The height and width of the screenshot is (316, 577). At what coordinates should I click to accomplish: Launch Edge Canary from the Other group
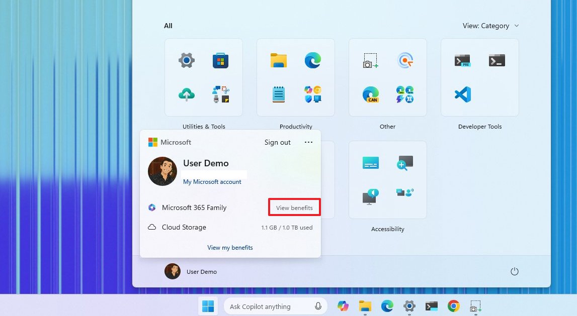coord(371,94)
